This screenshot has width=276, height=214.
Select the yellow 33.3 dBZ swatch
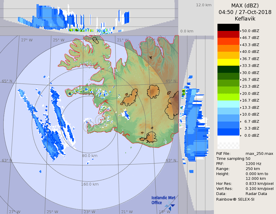click(x=228, y=62)
